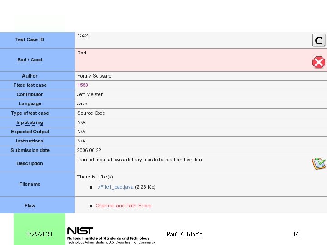Click the Jeff Meister contributor value

pos(90,94)
